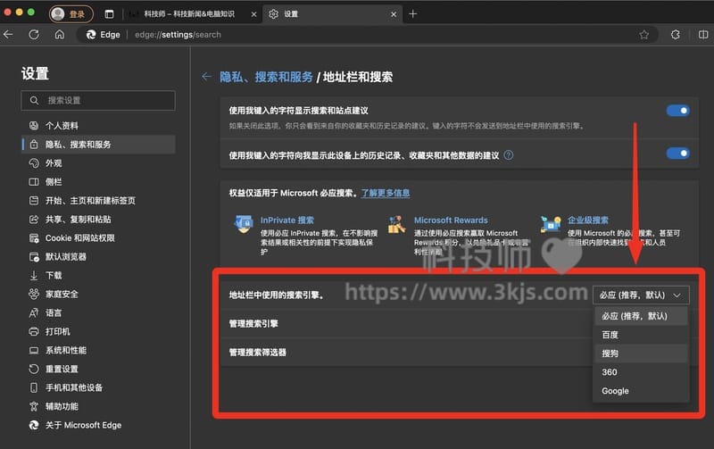Click the profile 登录 avatar button

[x=71, y=14]
